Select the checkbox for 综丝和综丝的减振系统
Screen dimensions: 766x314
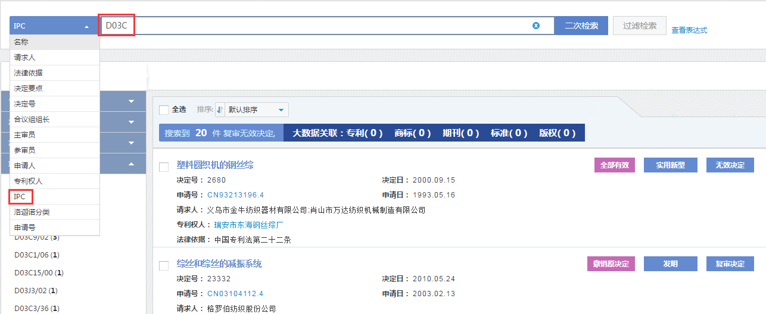pos(164,266)
